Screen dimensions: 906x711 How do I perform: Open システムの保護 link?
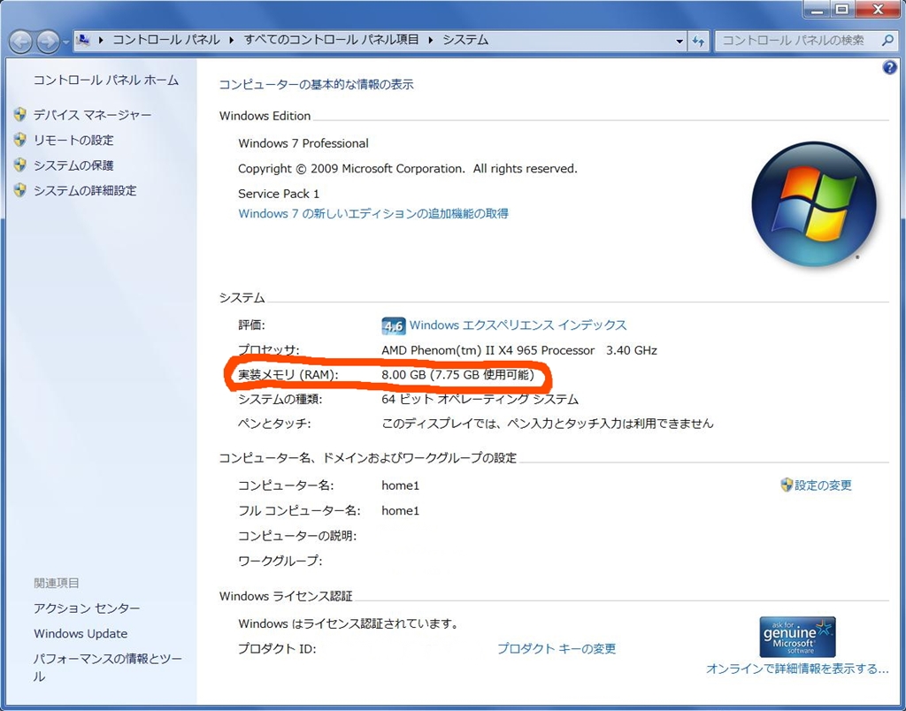pos(73,165)
